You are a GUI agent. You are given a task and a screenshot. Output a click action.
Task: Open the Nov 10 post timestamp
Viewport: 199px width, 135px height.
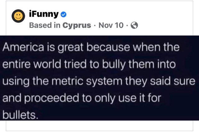tap(111, 25)
